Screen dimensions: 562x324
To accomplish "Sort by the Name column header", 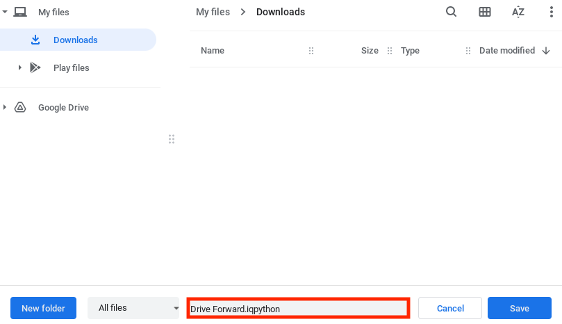I will (213, 51).
